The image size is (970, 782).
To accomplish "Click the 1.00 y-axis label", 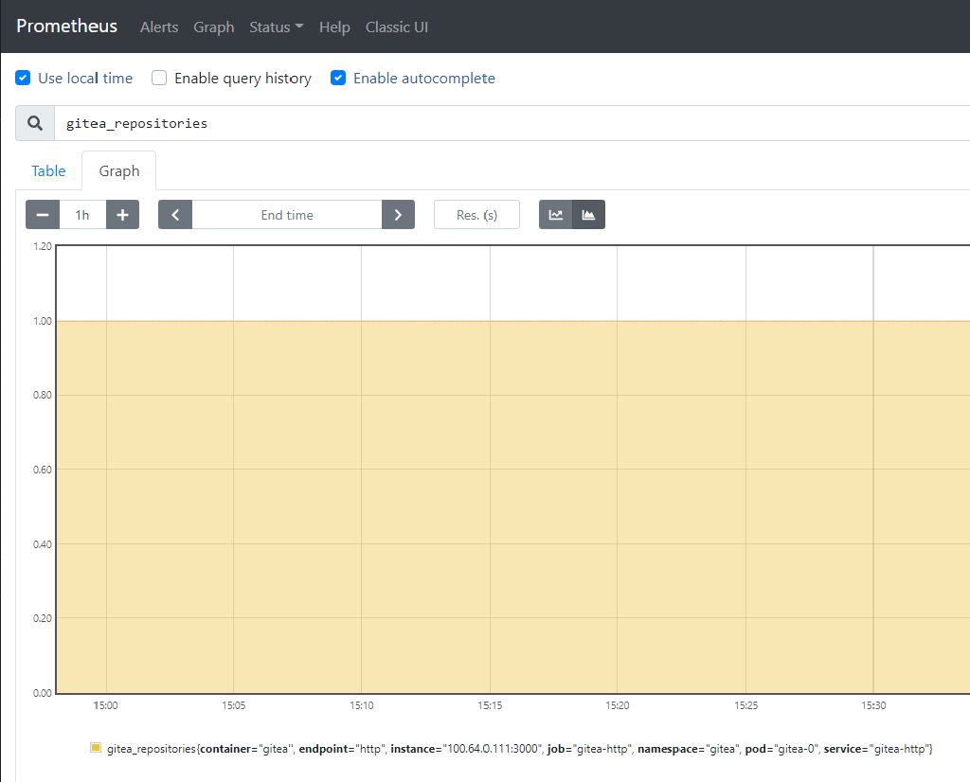I will pyautogui.click(x=43, y=321).
